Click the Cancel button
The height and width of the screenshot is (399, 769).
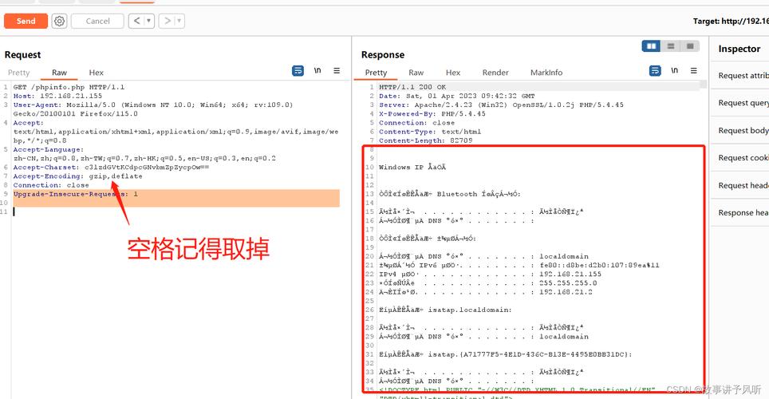tap(97, 21)
